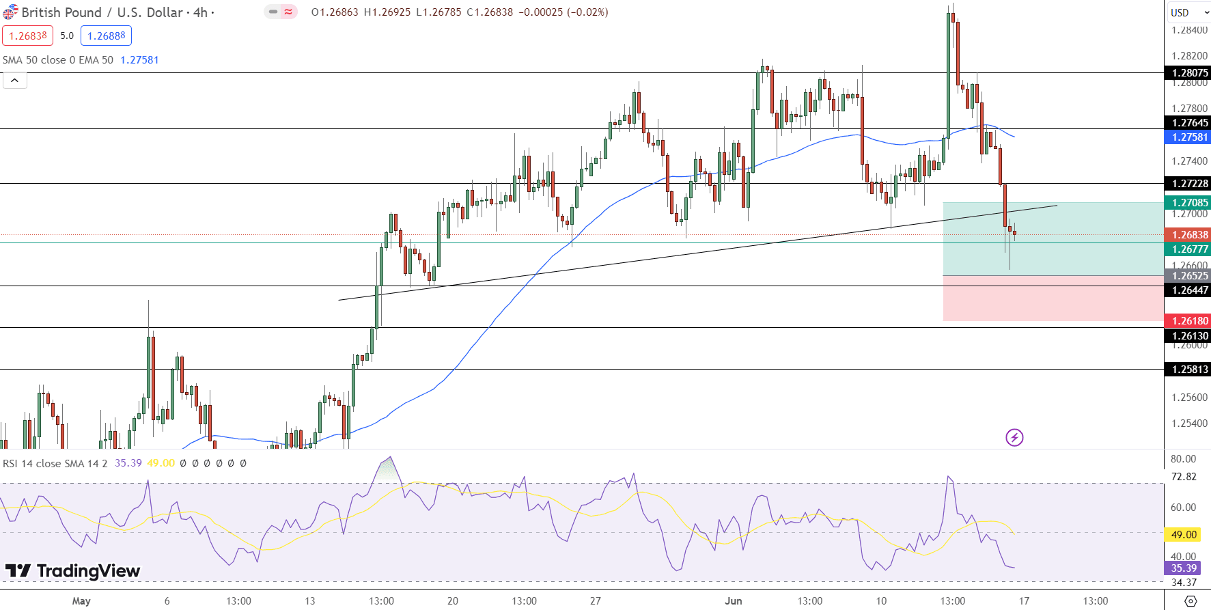Click the RSI value 35.39 in legend

pos(128,463)
